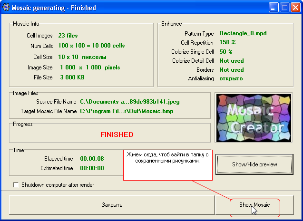Toggle the Show/Hide preview button

[254, 164]
